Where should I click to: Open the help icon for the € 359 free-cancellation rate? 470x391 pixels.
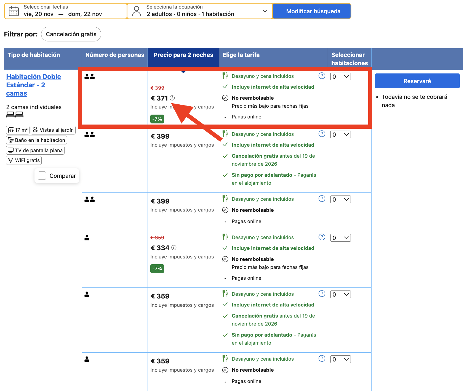(322, 294)
